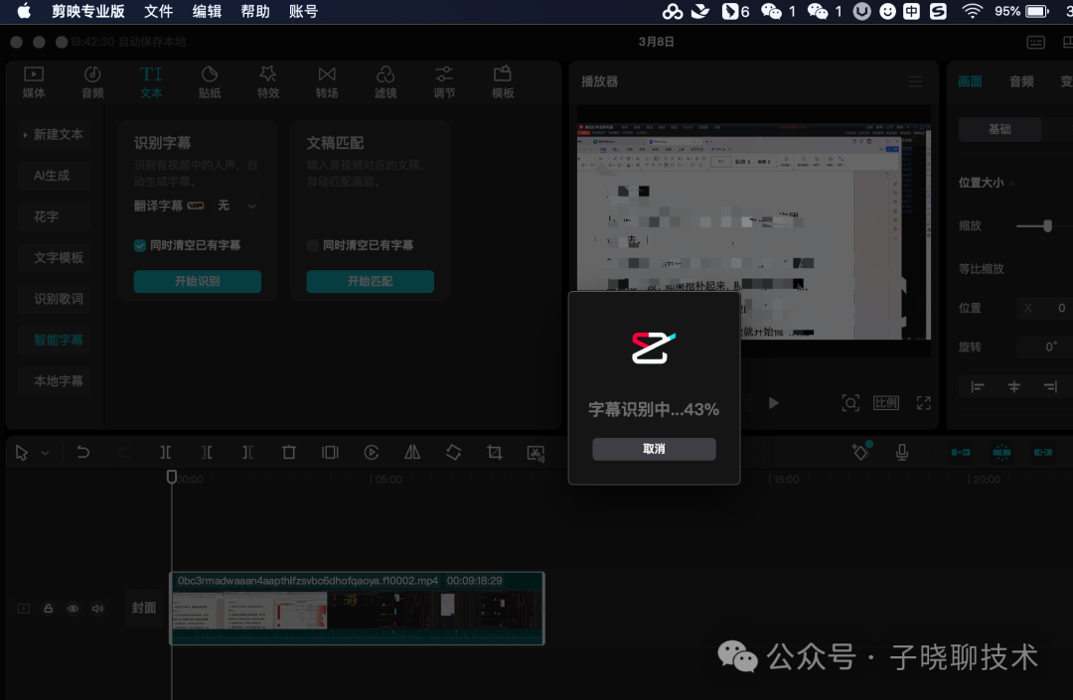Open the 帮助 menu
The height and width of the screenshot is (700, 1073).
(255, 11)
